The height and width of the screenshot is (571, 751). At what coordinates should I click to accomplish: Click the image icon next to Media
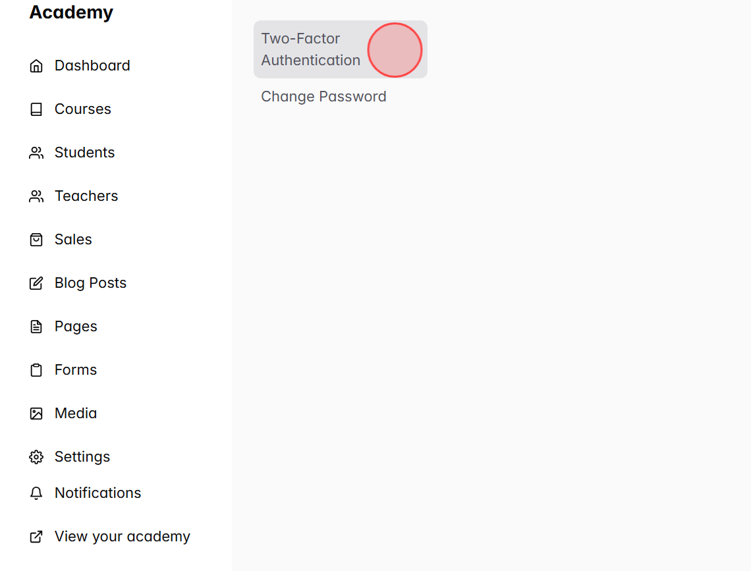[x=36, y=413]
